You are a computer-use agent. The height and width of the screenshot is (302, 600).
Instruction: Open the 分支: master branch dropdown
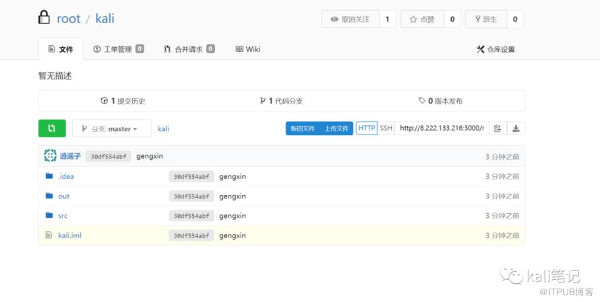pos(111,128)
